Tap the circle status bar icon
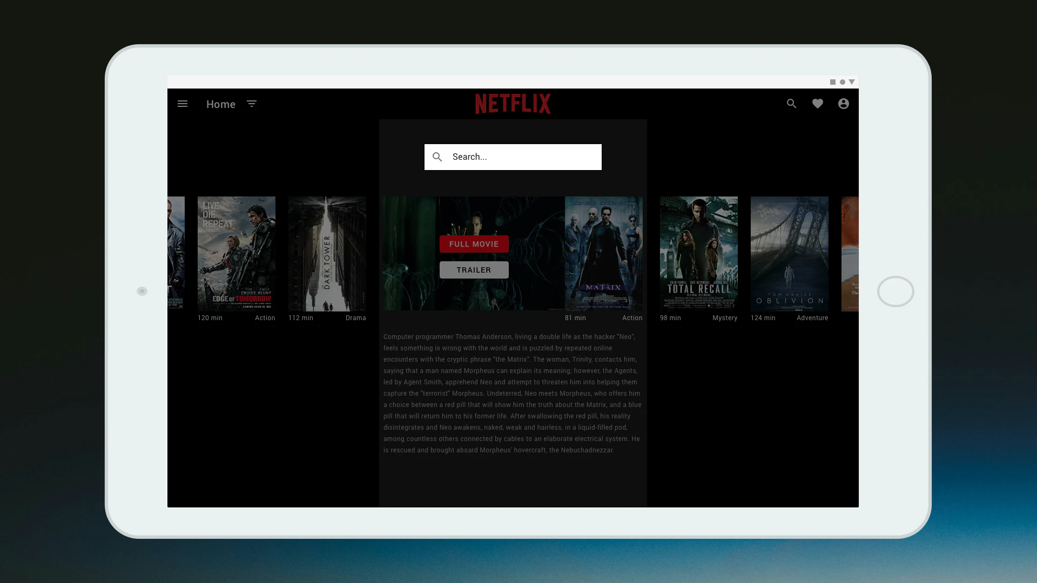Viewport: 1037px width, 583px height. pos(842,82)
